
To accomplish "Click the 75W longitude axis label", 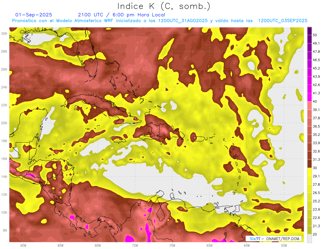I will [135, 246].
